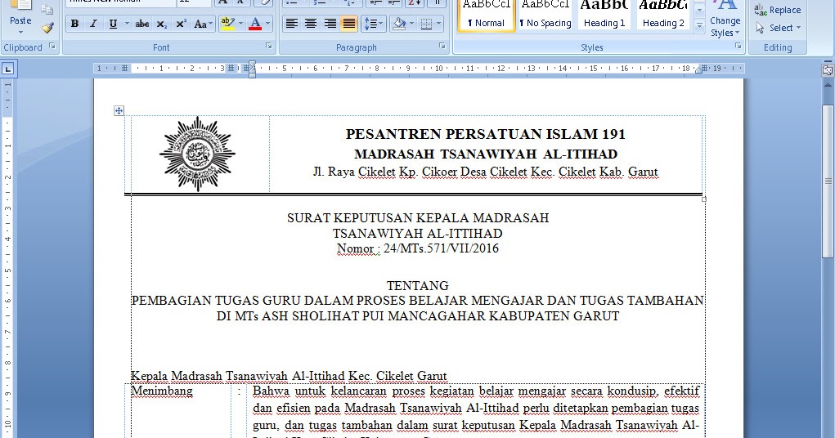Click the vertical scrollbar thumb

pyautogui.click(x=828, y=181)
